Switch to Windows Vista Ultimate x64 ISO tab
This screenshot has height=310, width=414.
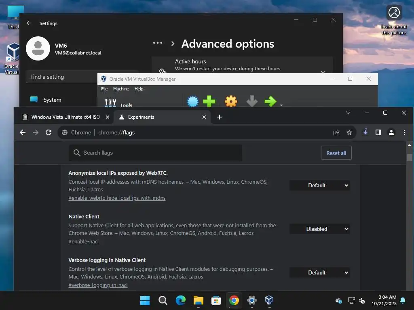[x=65, y=117]
